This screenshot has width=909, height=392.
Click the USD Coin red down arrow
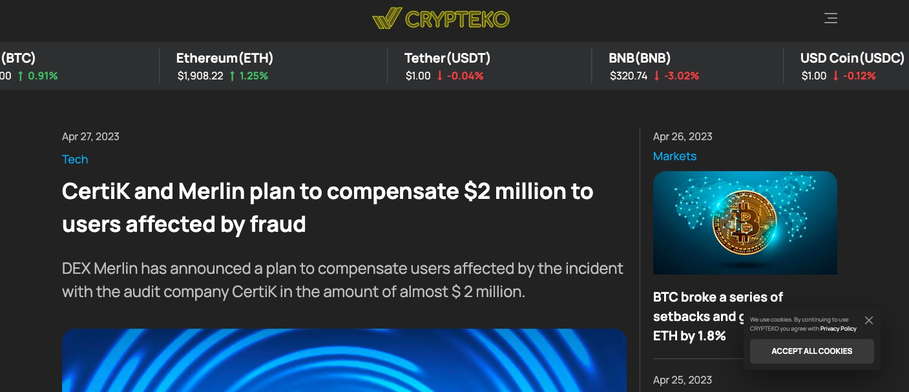[x=835, y=76]
